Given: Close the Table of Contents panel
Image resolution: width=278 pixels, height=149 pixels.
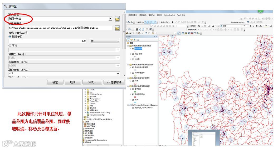Looking at the screenshot, I should 157,37.
